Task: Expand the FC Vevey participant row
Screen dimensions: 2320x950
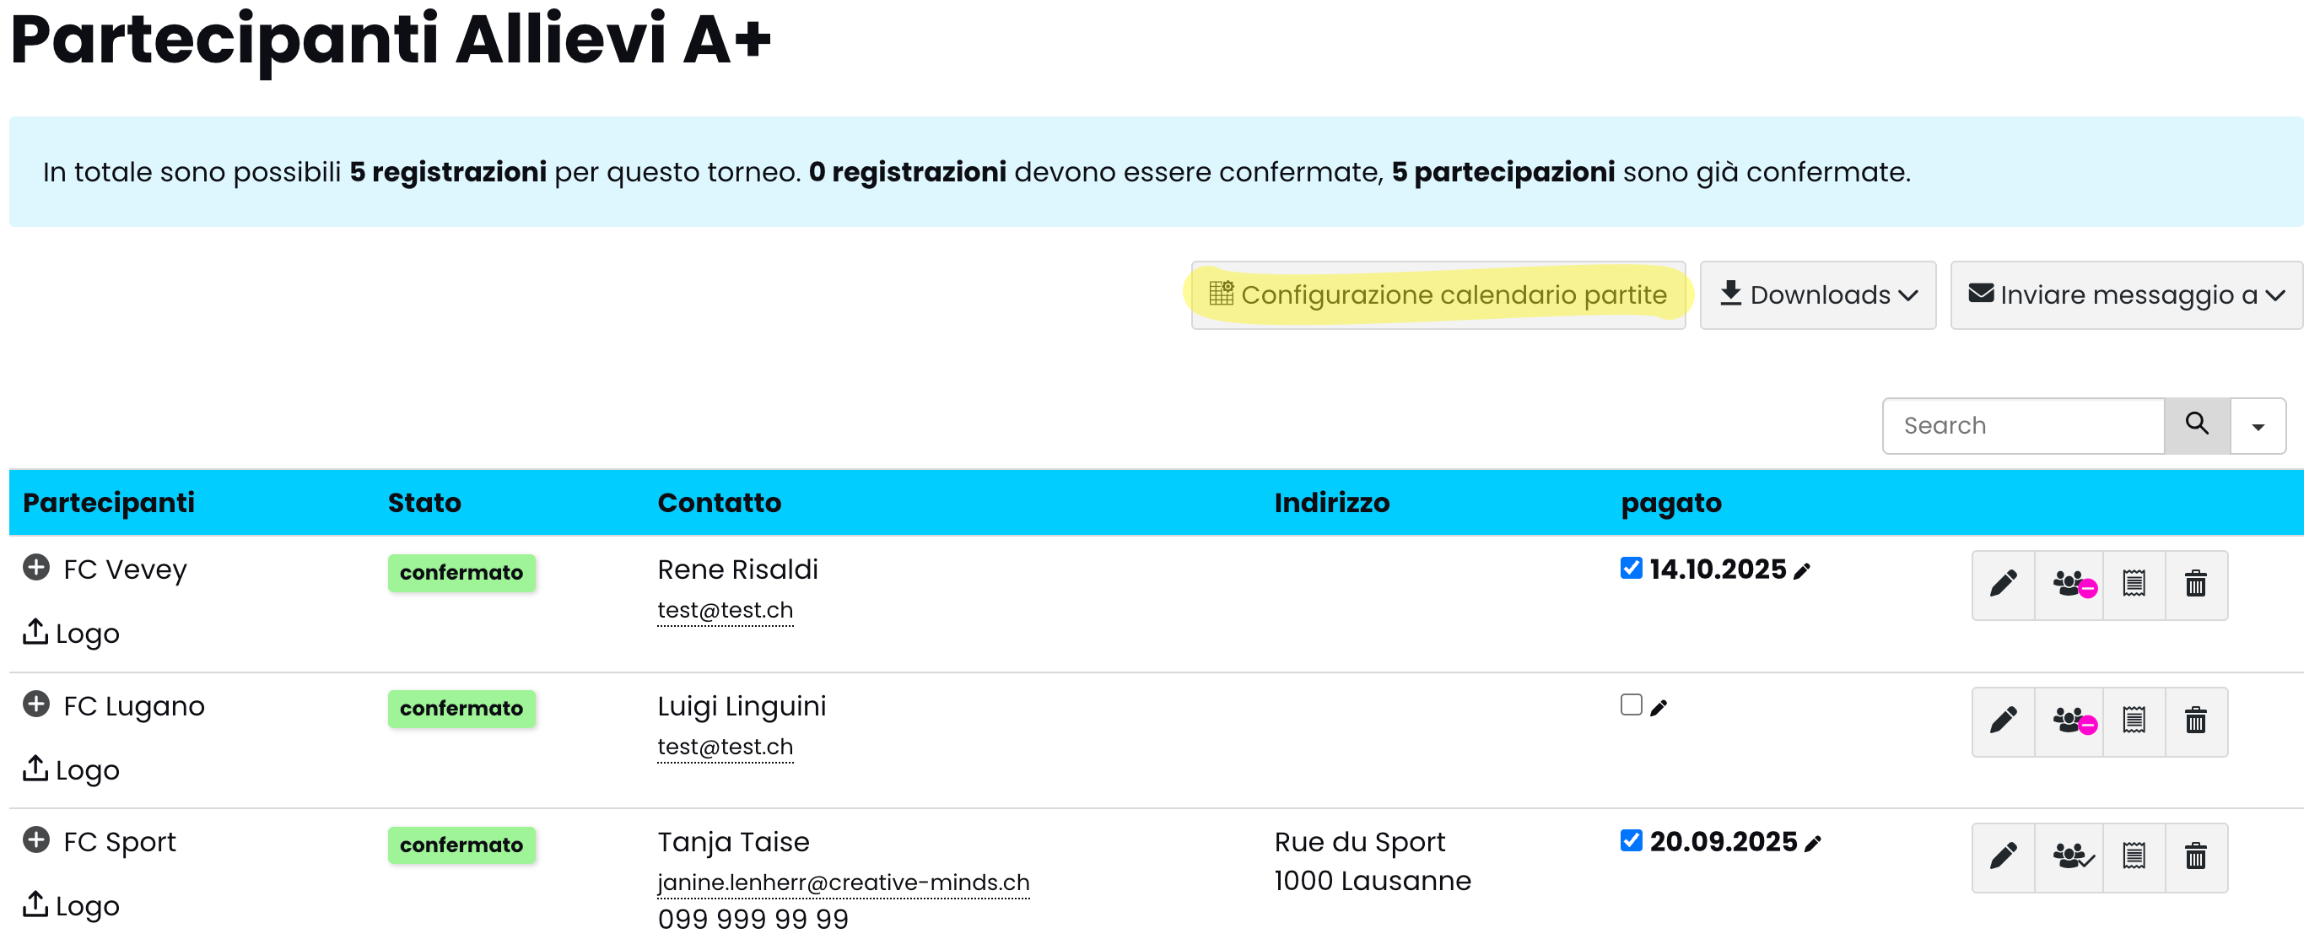Action: 36,568
